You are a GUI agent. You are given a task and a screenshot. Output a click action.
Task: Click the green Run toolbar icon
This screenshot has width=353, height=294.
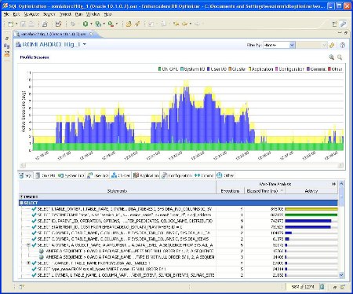click(86, 24)
